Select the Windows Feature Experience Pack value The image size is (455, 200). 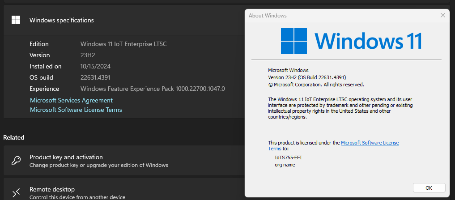(153, 89)
